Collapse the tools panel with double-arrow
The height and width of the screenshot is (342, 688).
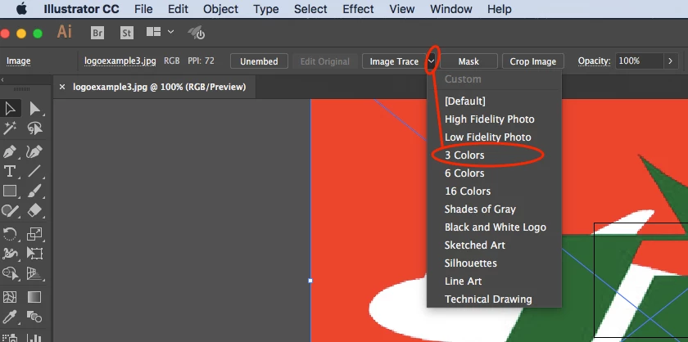[x=2, y=80]
